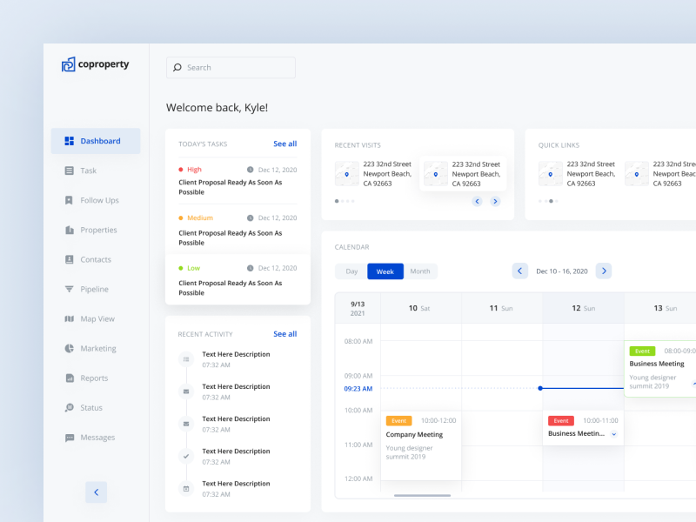Click into the Search field
The width and height of the screenshot is (696, 522).
pos(231,68)
